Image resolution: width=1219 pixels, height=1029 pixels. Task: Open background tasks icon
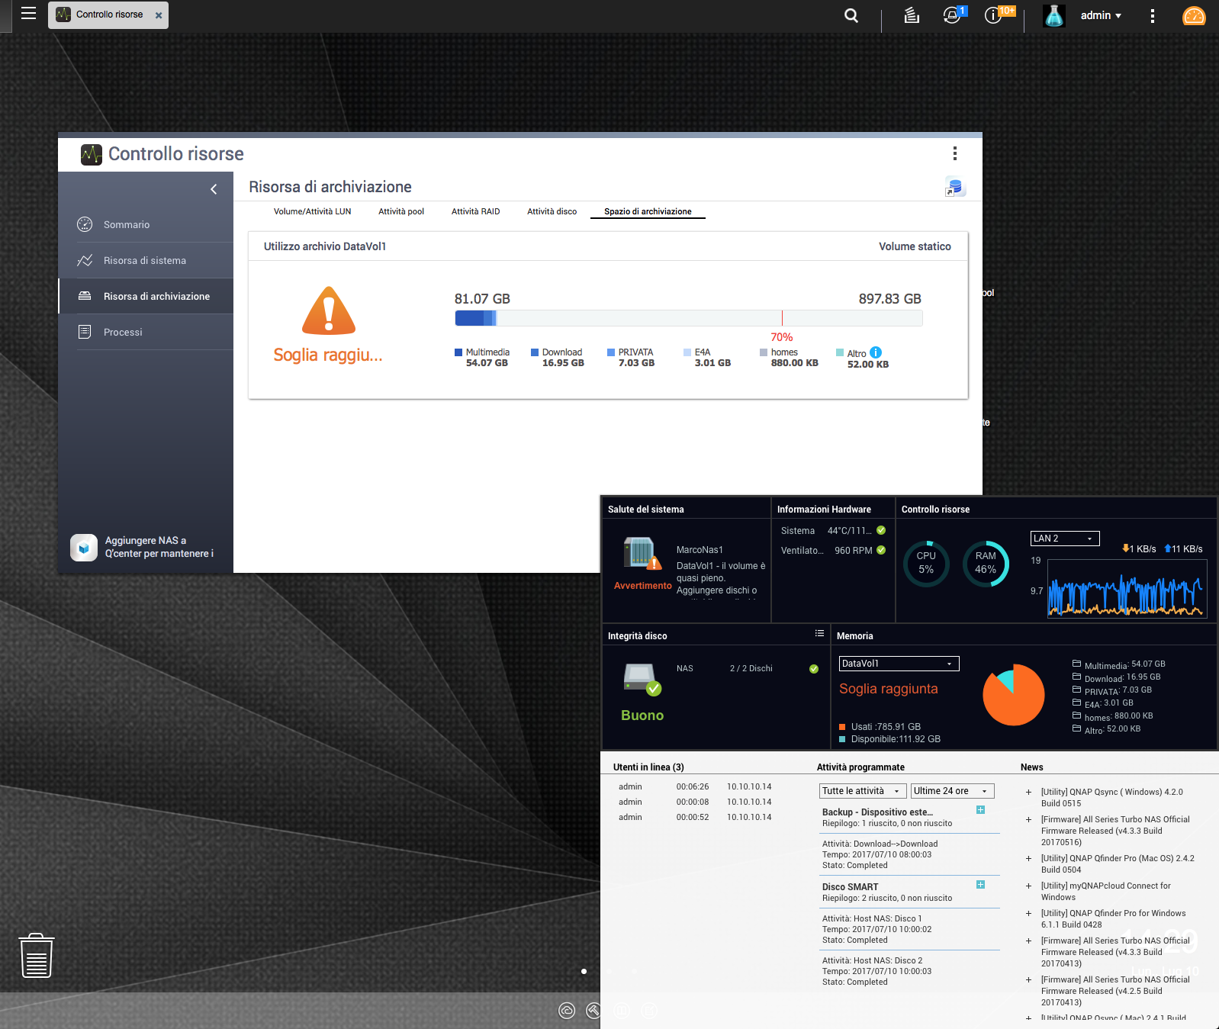click(912, 15)
